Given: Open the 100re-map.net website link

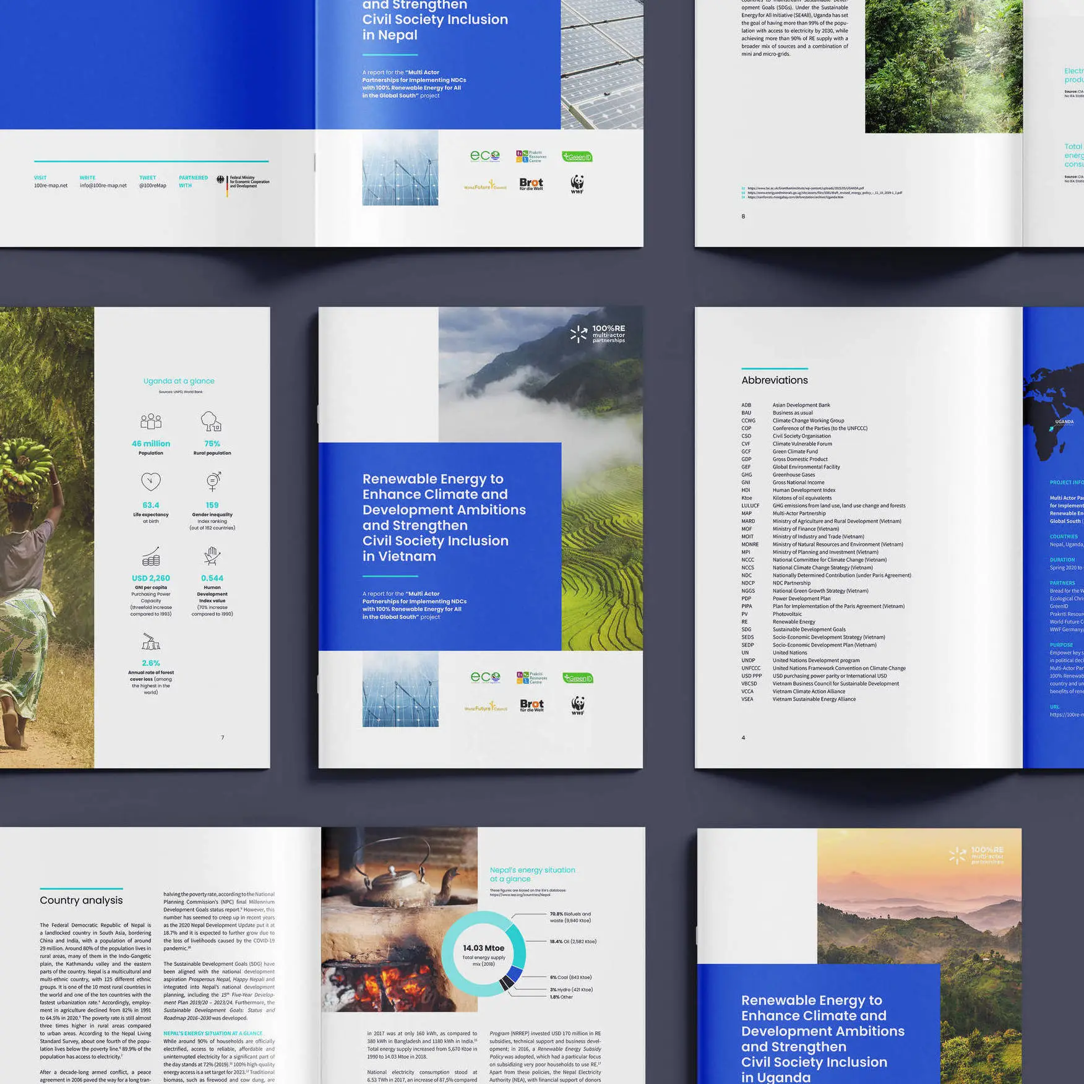Looking at the screenshot, I should click(x=51, y=186).
